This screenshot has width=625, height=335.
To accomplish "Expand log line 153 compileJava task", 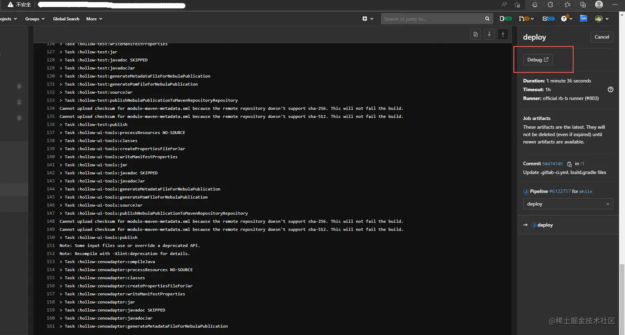I will coord(60,261).
